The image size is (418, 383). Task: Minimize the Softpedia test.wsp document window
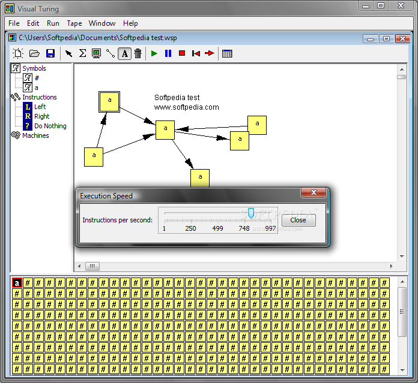pos(370,39)
